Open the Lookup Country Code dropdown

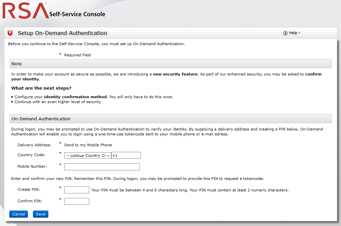87,155
